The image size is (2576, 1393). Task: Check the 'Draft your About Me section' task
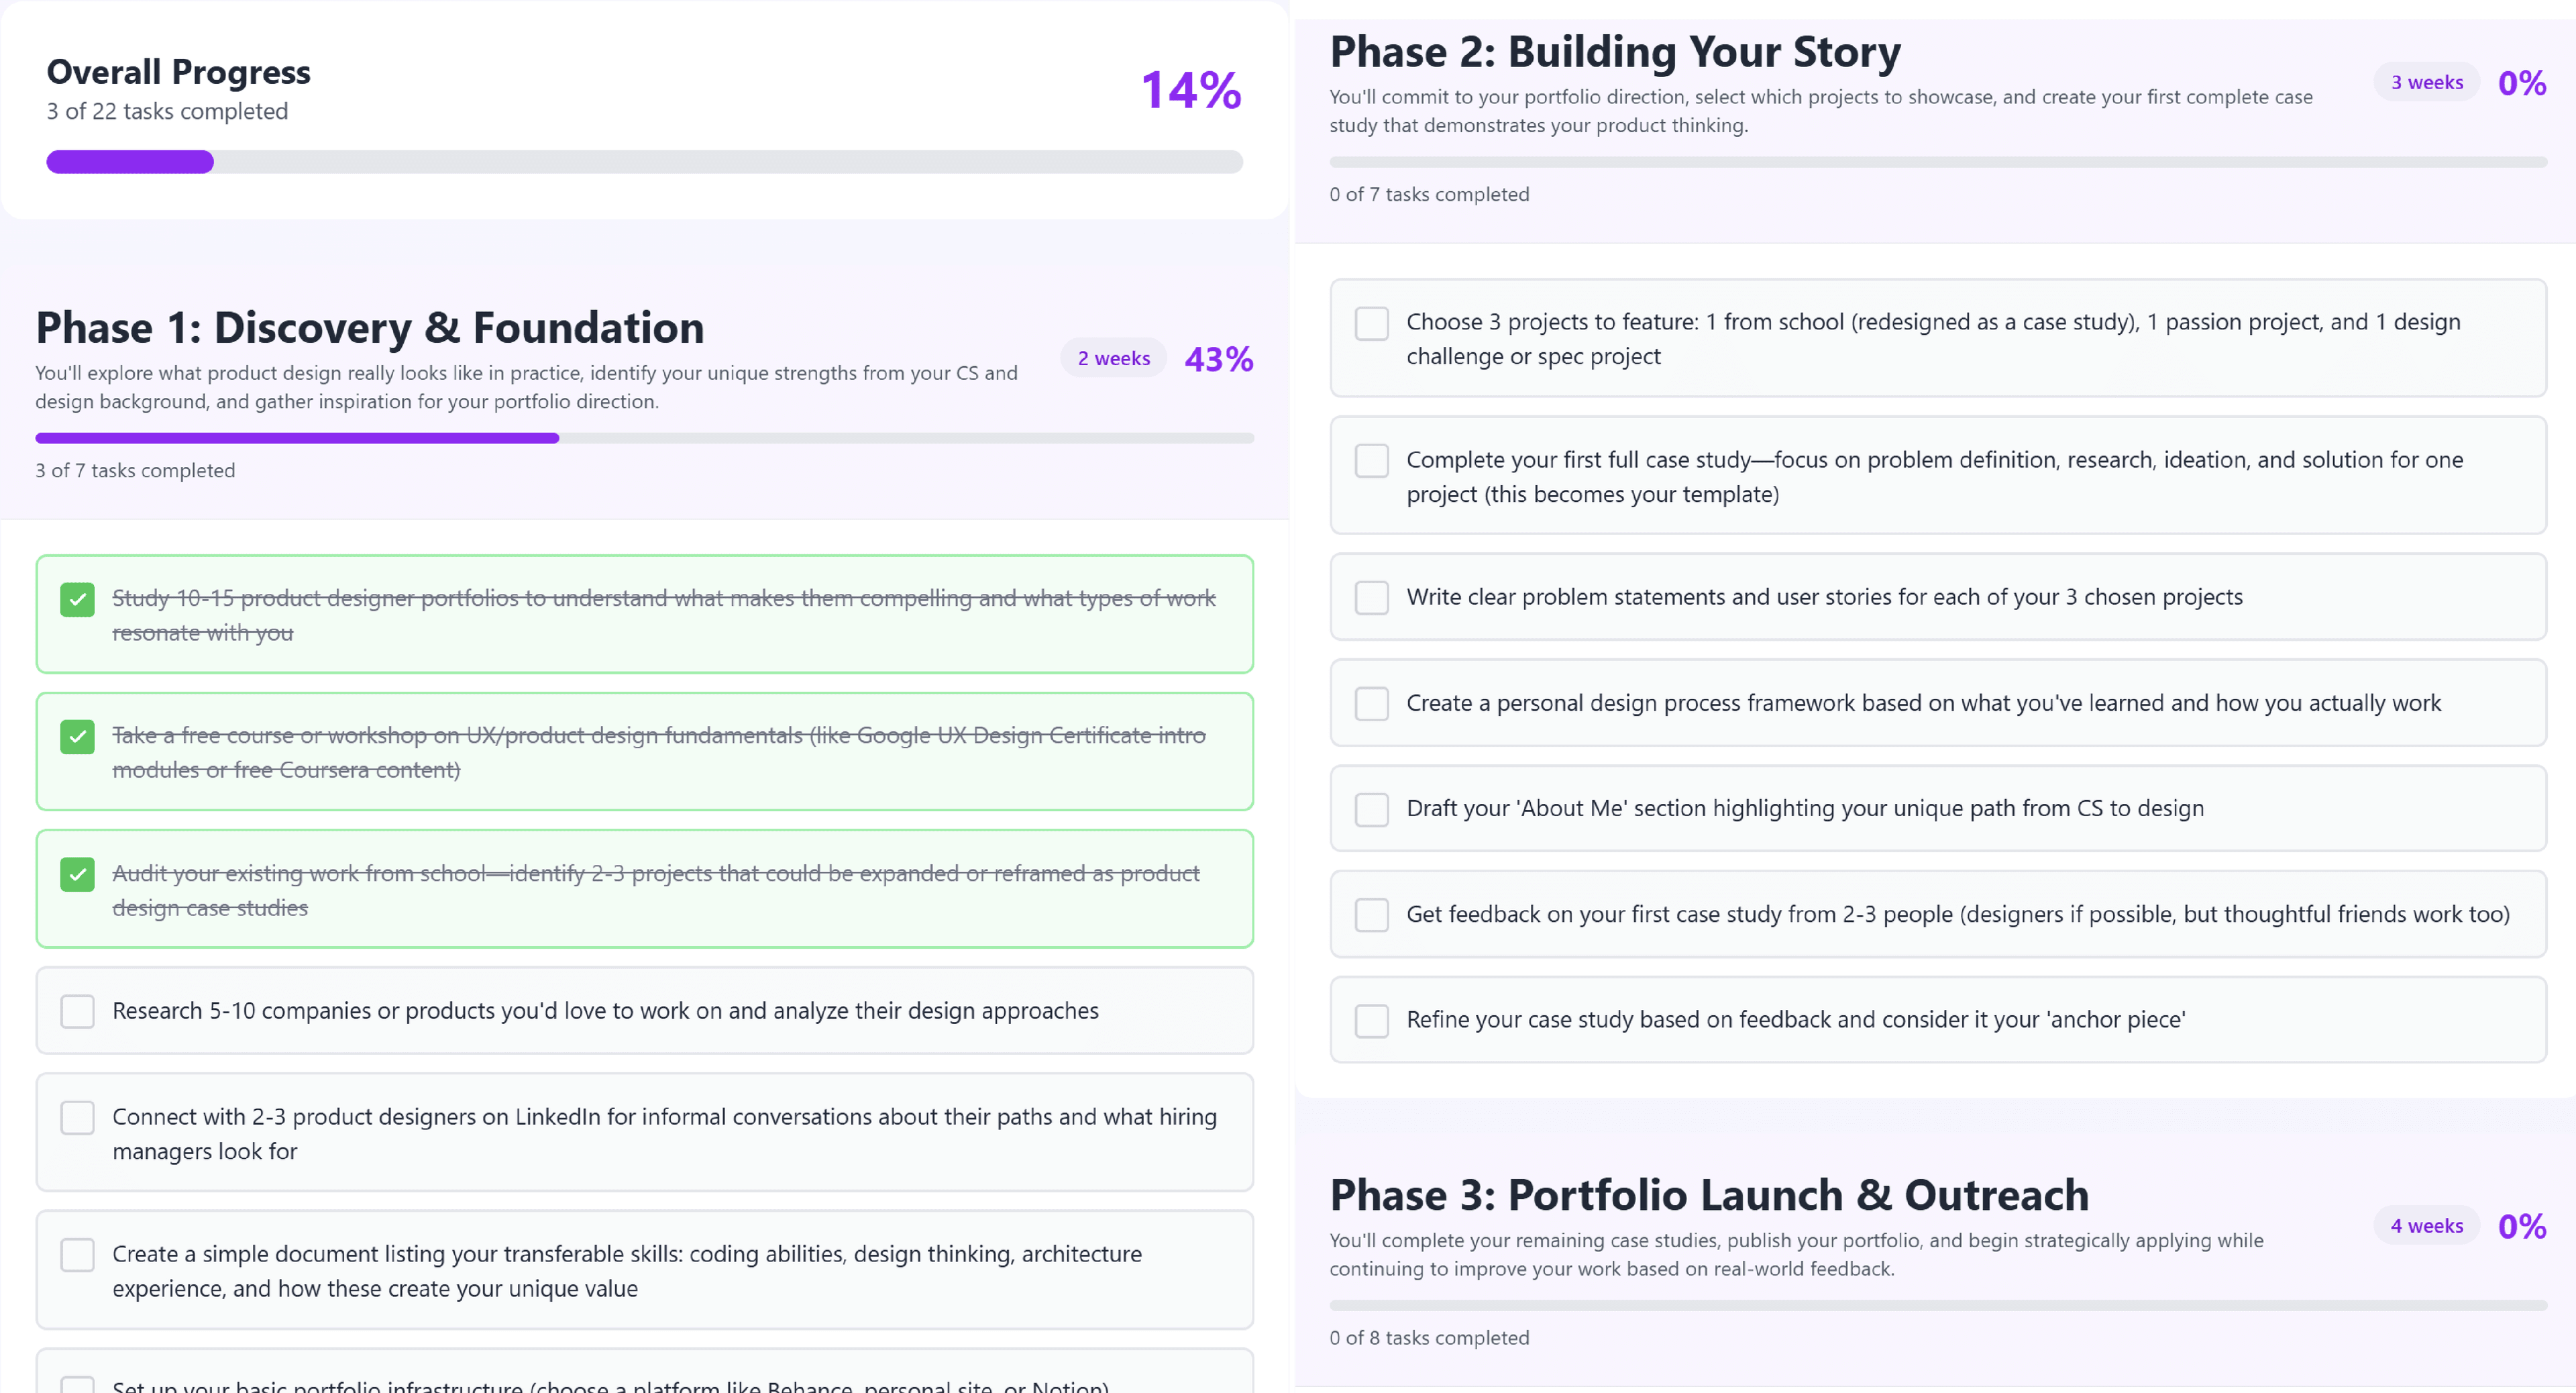click(x=1371, y=809)
